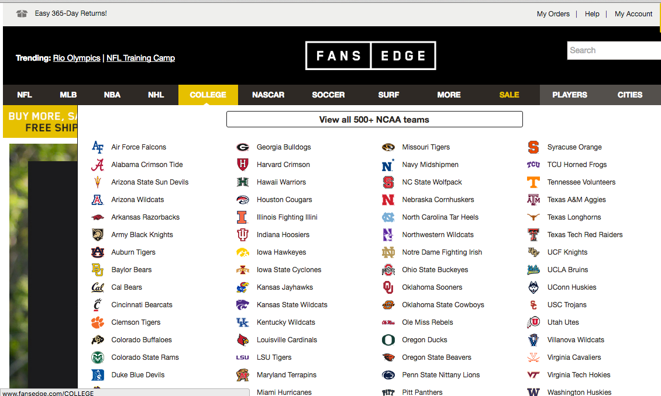Open the SURF navigation tab
The image size is (661, 396).
(388, 95)
